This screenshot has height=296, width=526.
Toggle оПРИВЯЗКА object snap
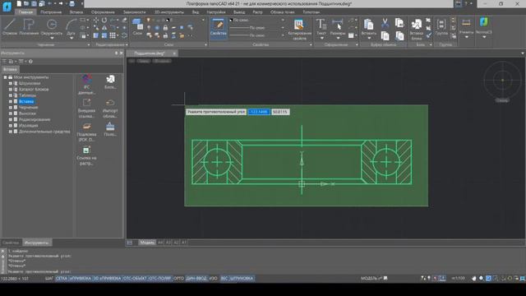click(x=81, y=278)
